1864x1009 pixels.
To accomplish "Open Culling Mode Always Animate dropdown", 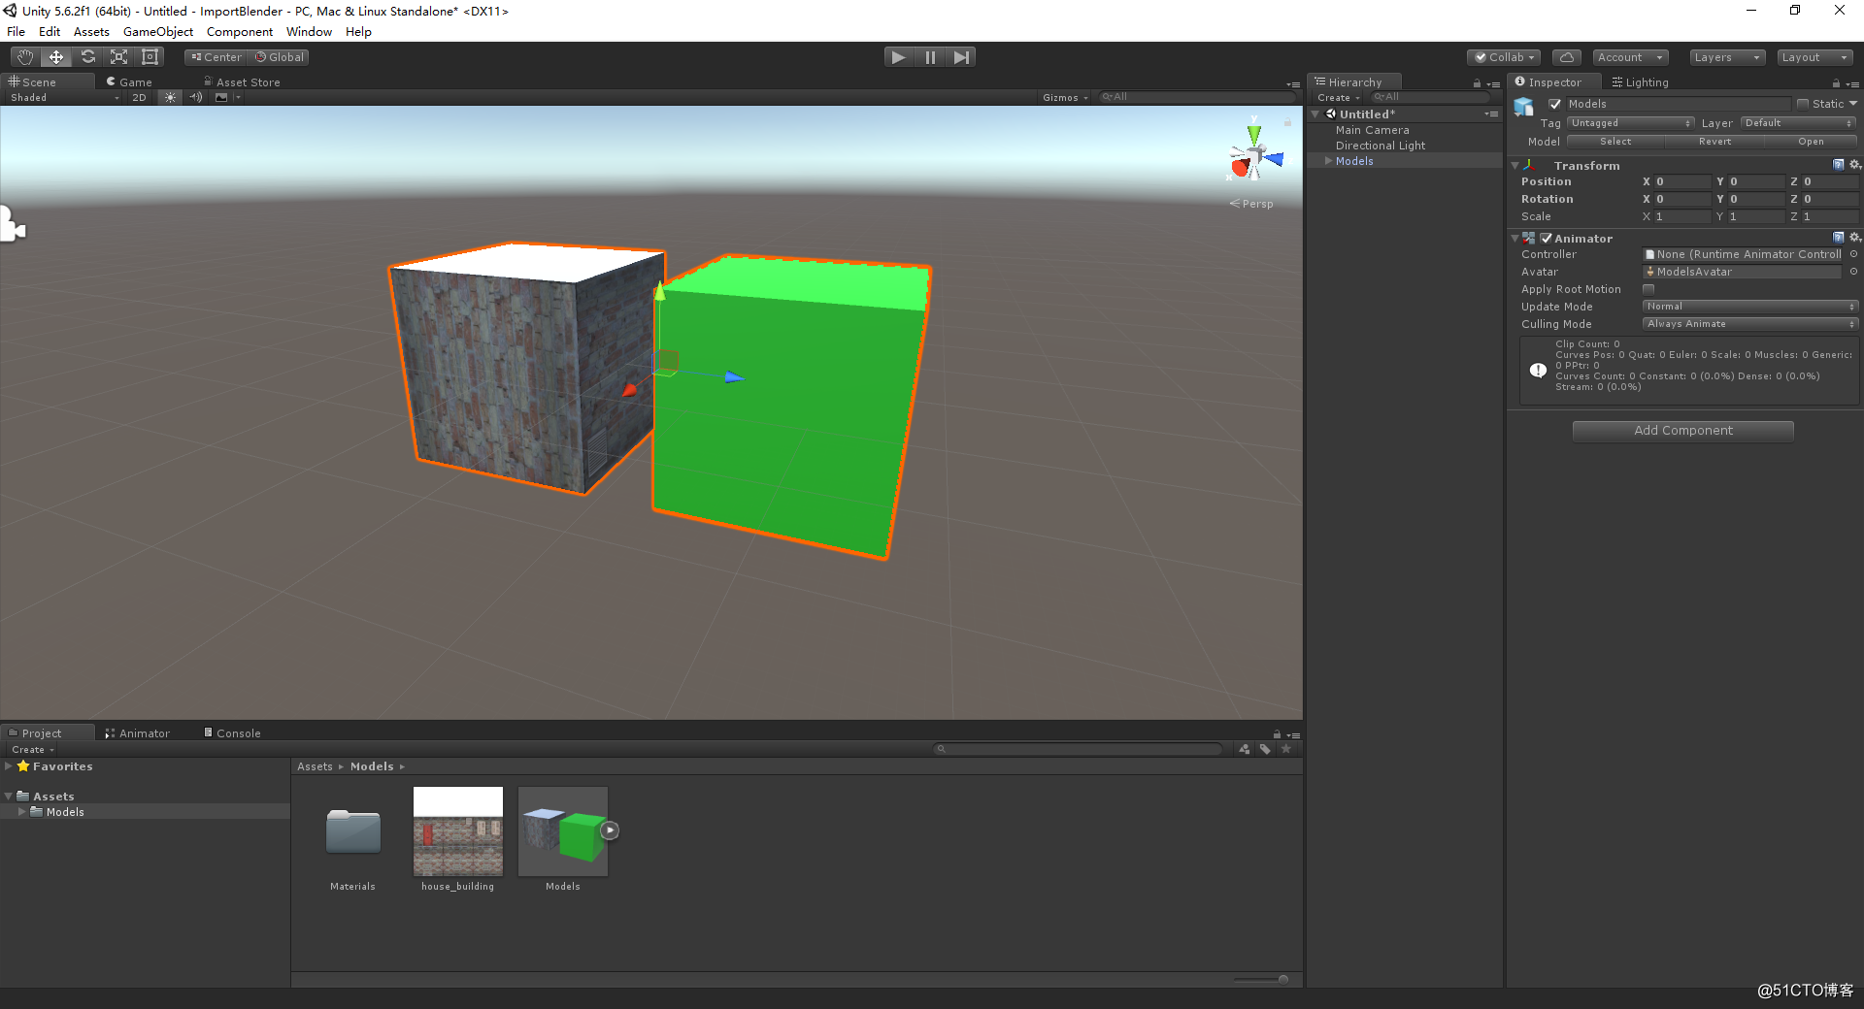I will [1750, 324].
